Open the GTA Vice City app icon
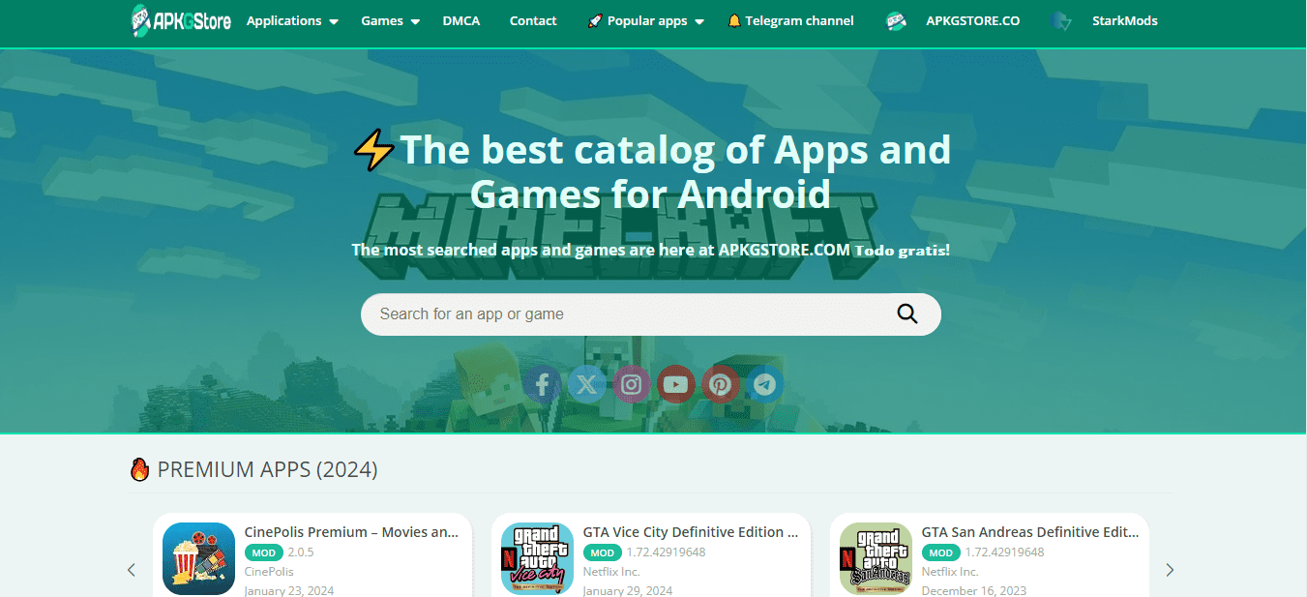This screenshot has width=1307, height=597. pyautogui.click(x=537, y=558)
